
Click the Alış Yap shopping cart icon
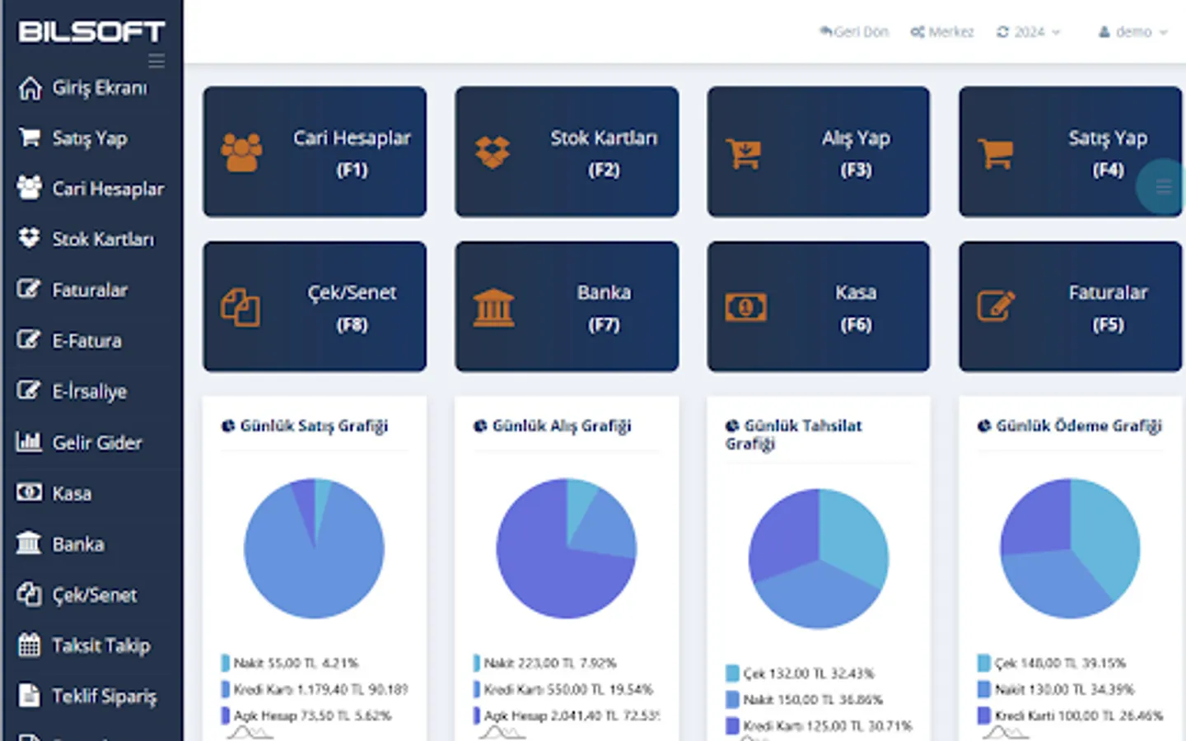point(745,151)
